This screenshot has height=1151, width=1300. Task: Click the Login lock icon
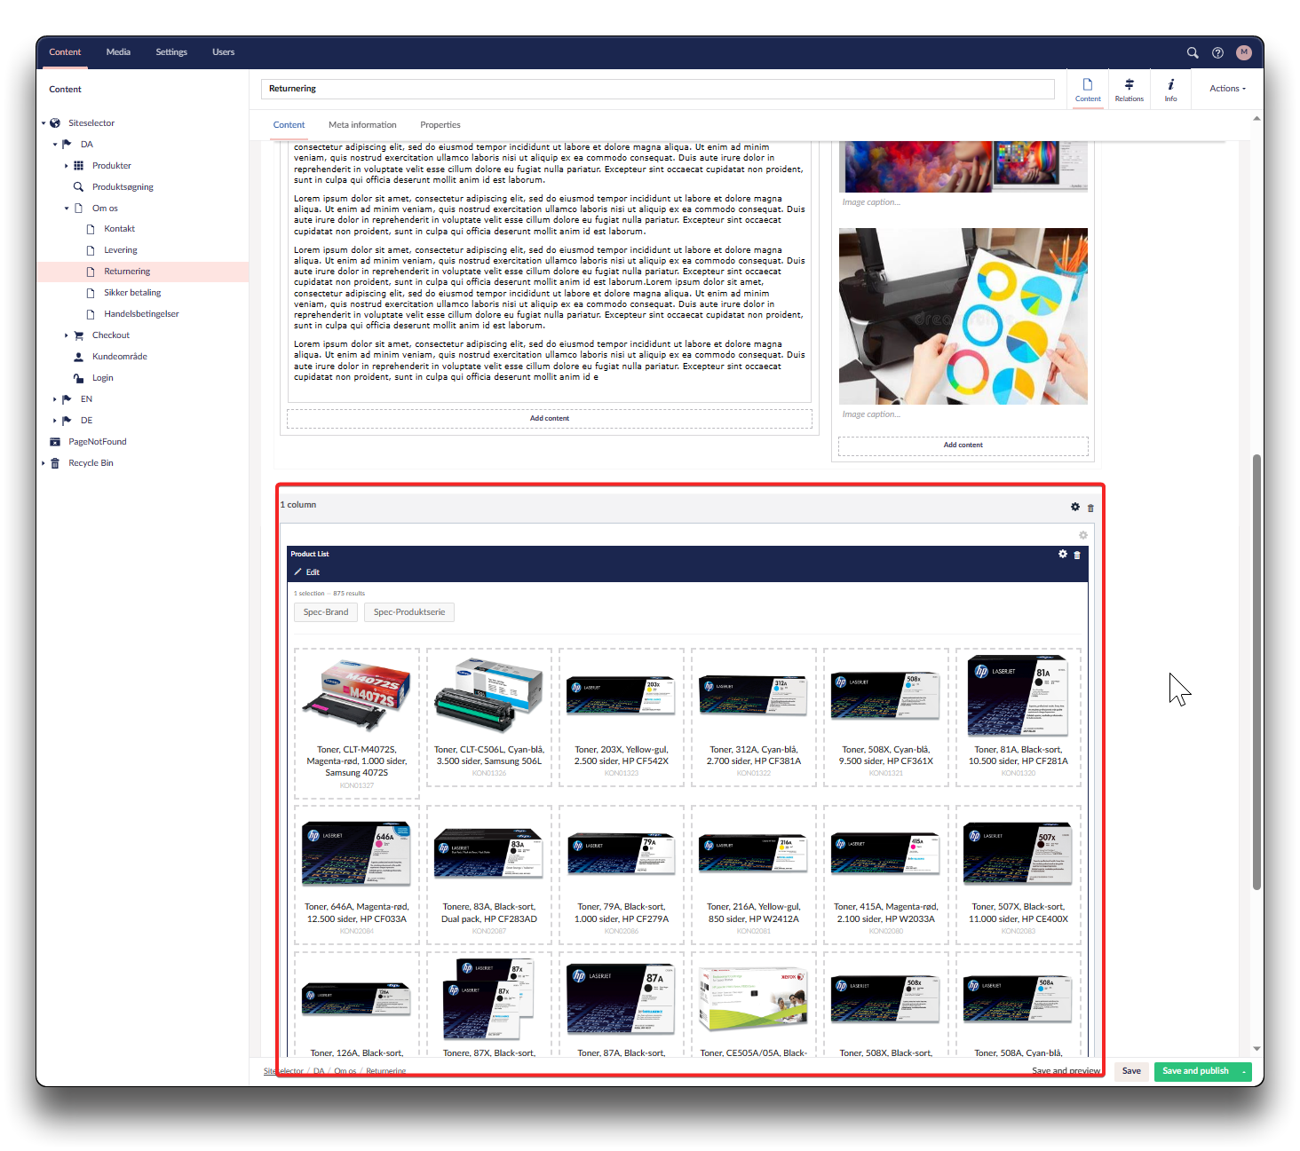tap(78, 378)
